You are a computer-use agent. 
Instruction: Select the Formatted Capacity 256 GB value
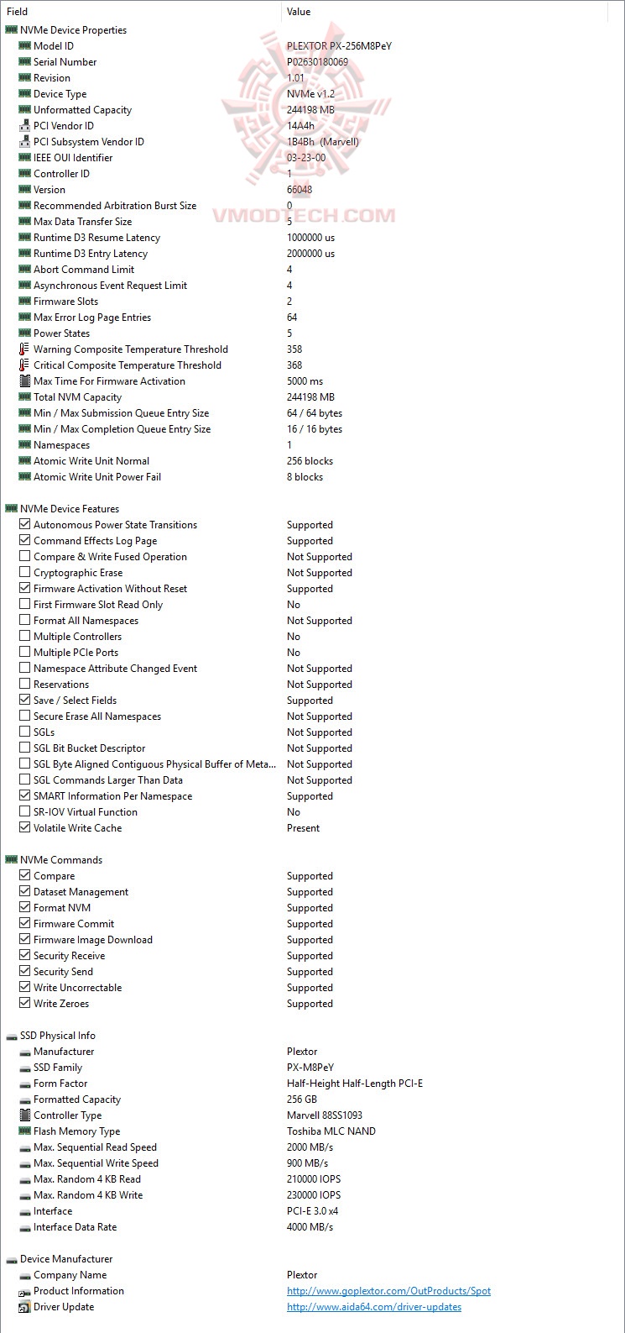pos(302,1099)
